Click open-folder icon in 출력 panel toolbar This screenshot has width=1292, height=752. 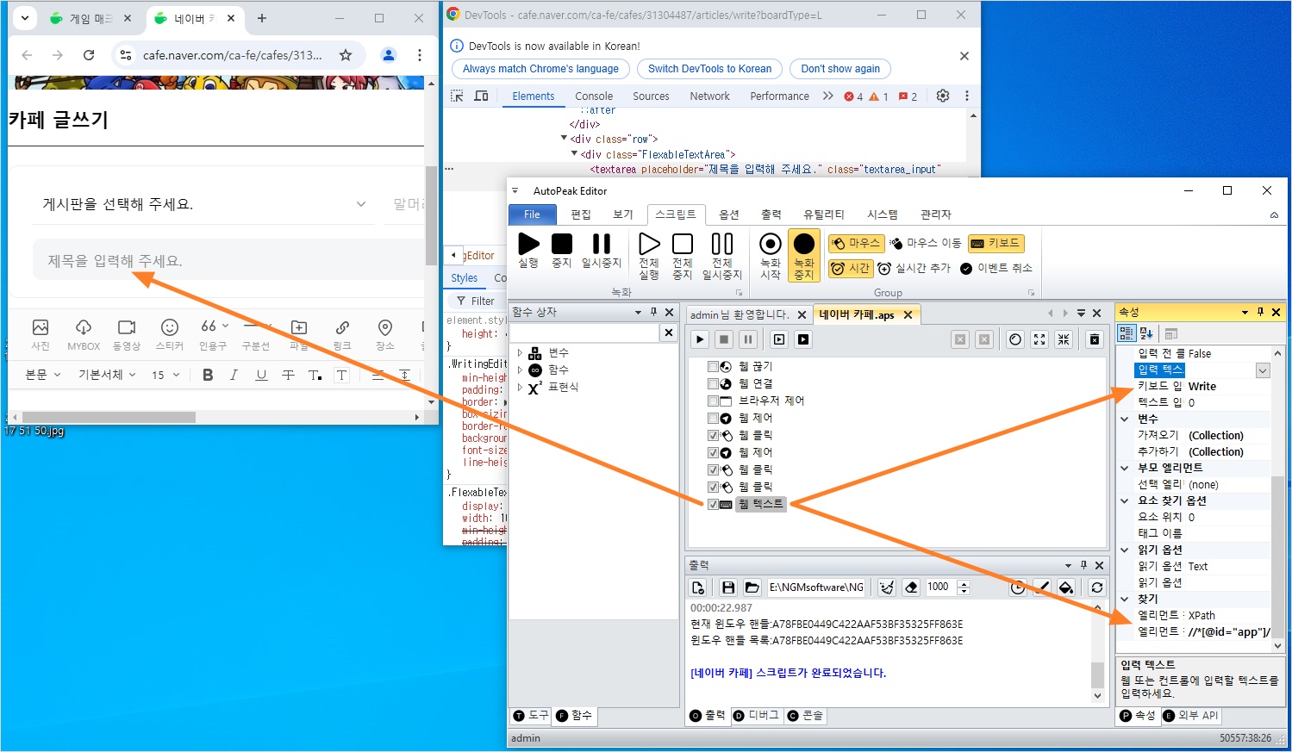(x=752, y=587)
